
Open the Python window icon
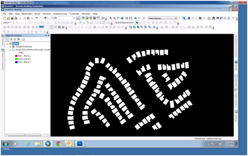[x=98, y=18]
